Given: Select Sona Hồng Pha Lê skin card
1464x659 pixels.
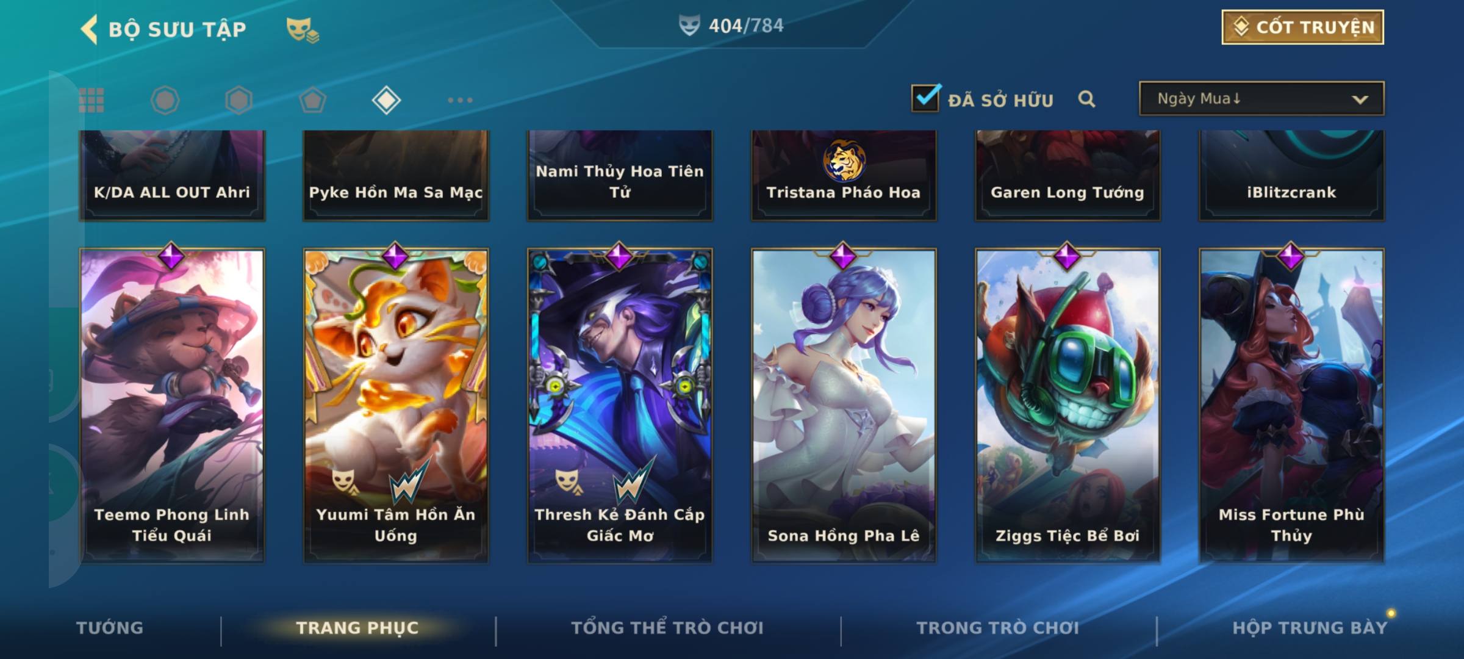Looking at the screenshot, I should tap(844, 405).
